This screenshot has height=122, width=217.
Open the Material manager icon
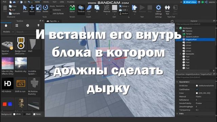pos(107,8)
